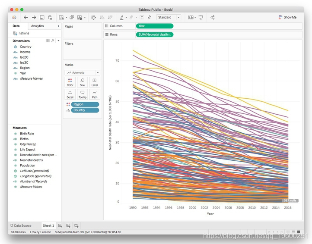Select the Gdp Percap measure

28,144
